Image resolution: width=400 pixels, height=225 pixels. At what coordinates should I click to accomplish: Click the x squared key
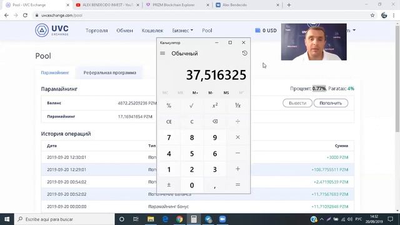[215, 106]
